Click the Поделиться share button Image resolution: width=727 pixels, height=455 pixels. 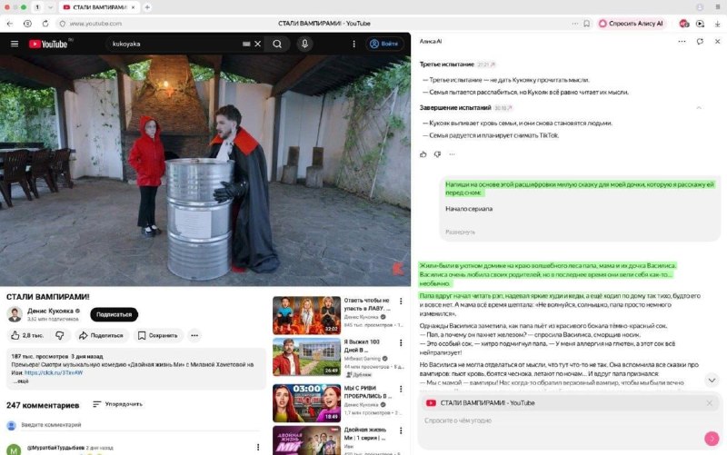click(x=101, y=335)
